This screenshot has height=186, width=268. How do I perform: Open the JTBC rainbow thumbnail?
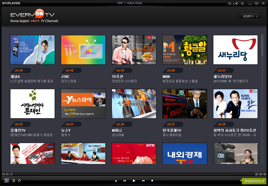click(83, 50)
